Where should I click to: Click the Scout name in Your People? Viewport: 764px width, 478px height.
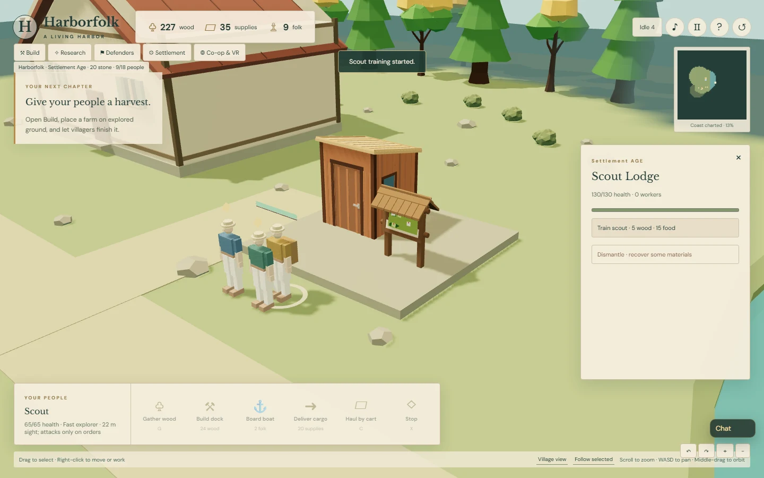click(x=37, y=411)
